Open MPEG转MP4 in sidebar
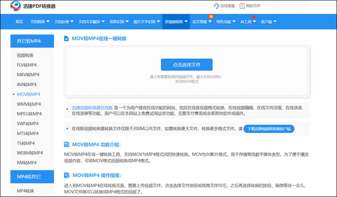The image size is (337, 197). click(29, 114)
